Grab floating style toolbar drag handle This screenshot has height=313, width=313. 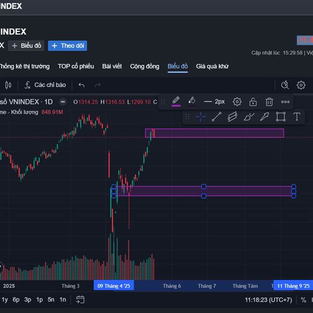pyautogui.click(x=163, y=102)
